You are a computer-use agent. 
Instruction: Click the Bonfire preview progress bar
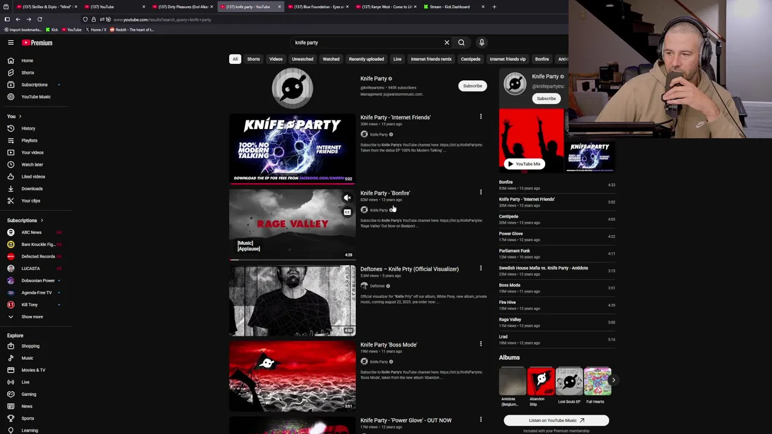click(293, 259)
